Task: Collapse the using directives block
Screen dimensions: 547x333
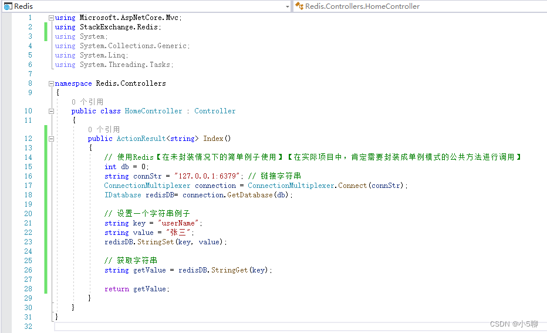Action: pyautogui.click(x=51, y=18)
